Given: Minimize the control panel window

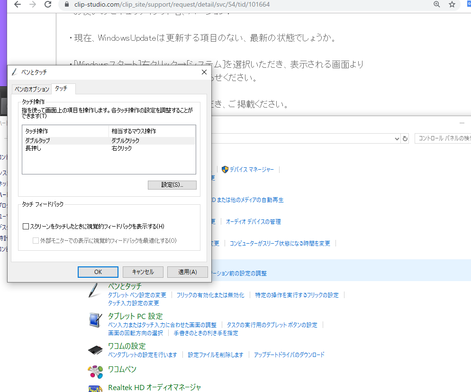Looking at the screenshot, I should point(462,123).
